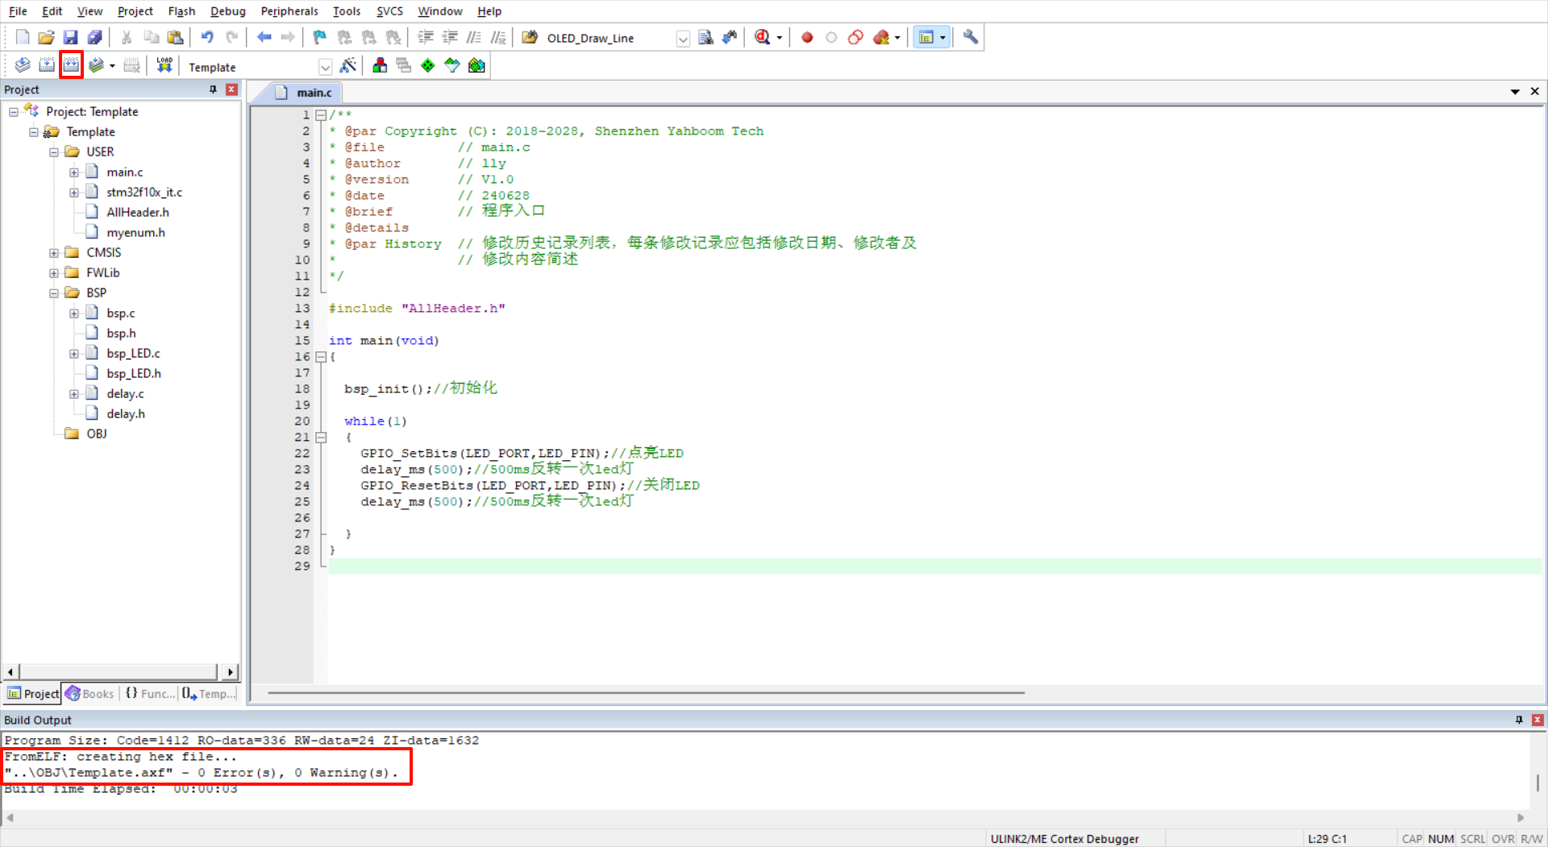1548x847 pixels.
Task: Unindent selected lines icon
Action: tap(450, 37)
